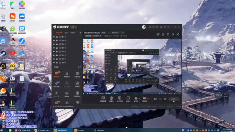Toggle the unlock padlock icon in the toolbar
The image size is (235, 132).
coord(163,34)
